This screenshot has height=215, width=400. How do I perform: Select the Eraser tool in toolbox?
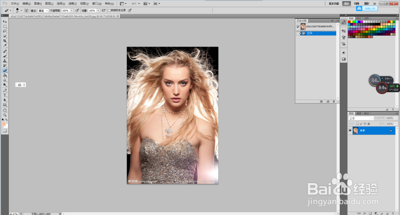pos(4,71)
